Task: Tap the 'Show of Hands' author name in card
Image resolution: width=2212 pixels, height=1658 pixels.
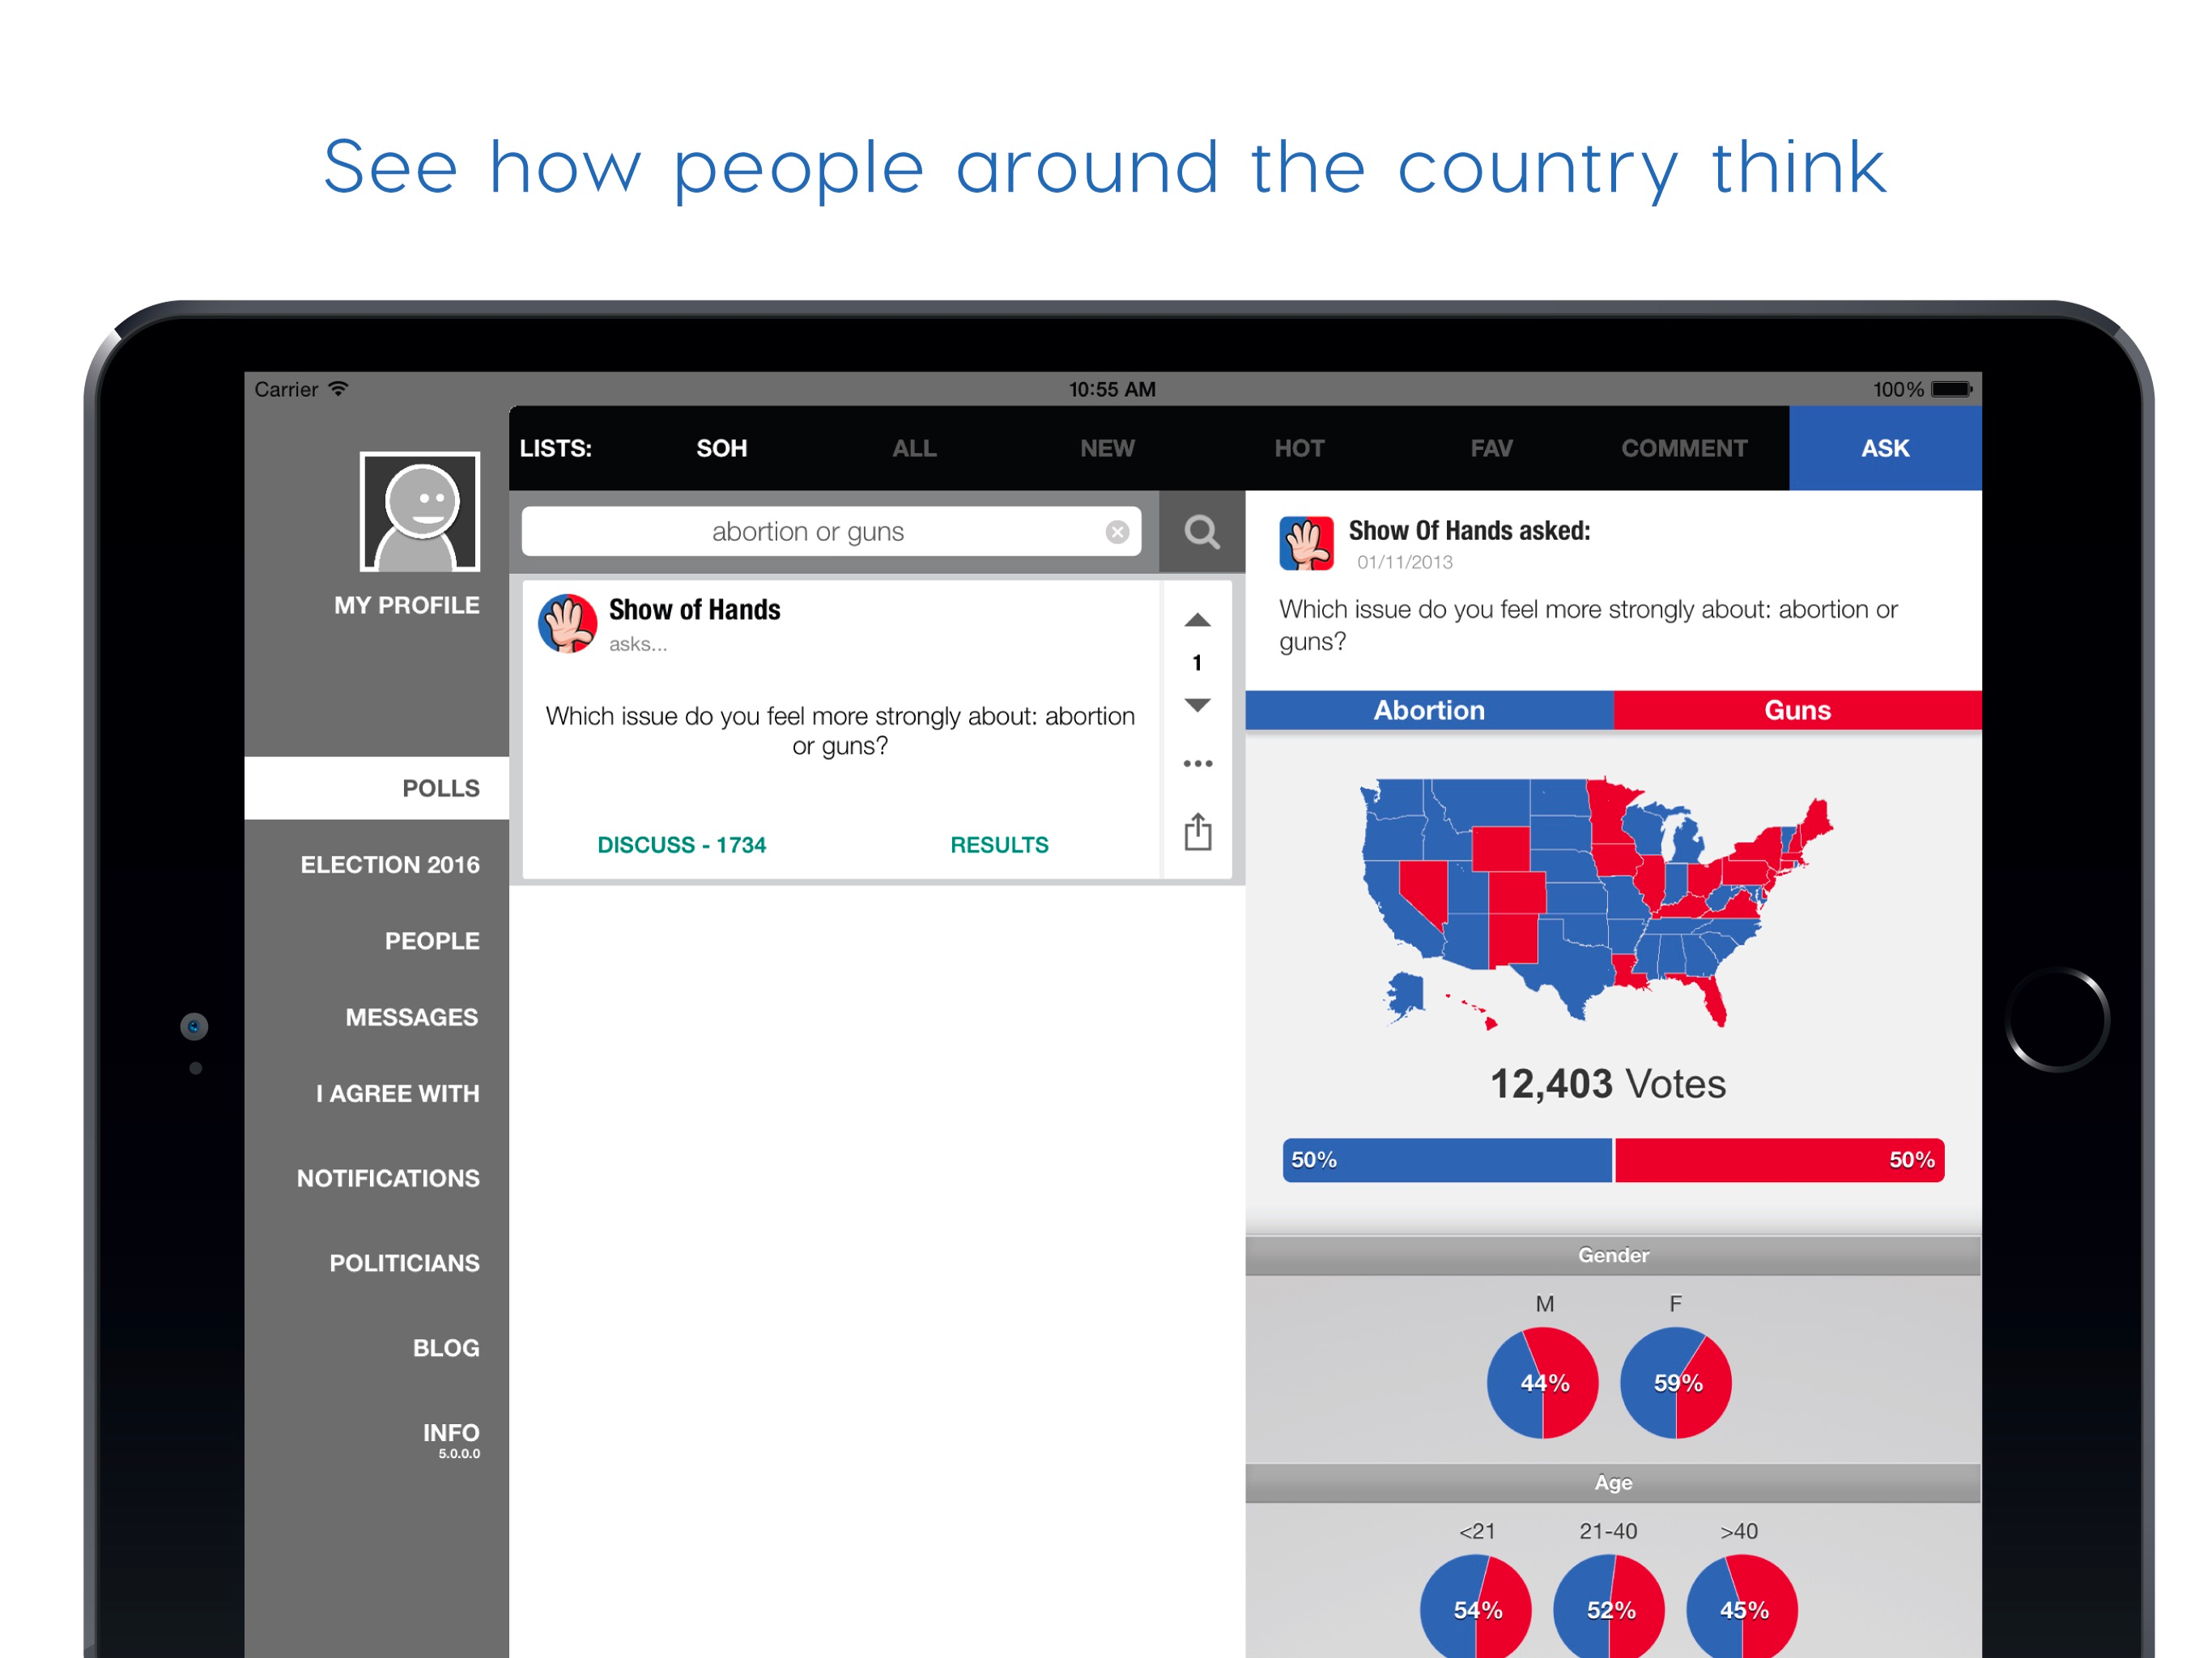Action: (695, 609)
